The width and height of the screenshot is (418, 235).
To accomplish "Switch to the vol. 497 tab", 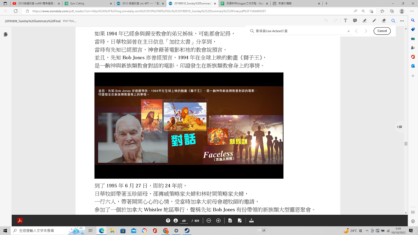I will point(141,3).
